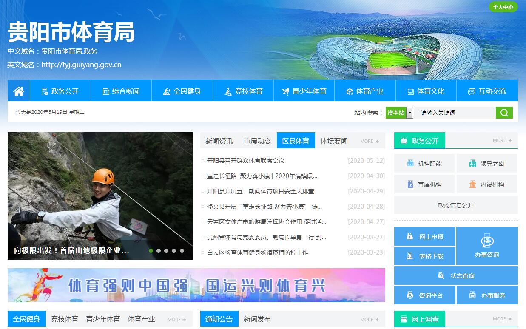The image size is (526, 329).
Task: Click the 竞技体育 nav bar icon
Action: click(x=228, y=91)
